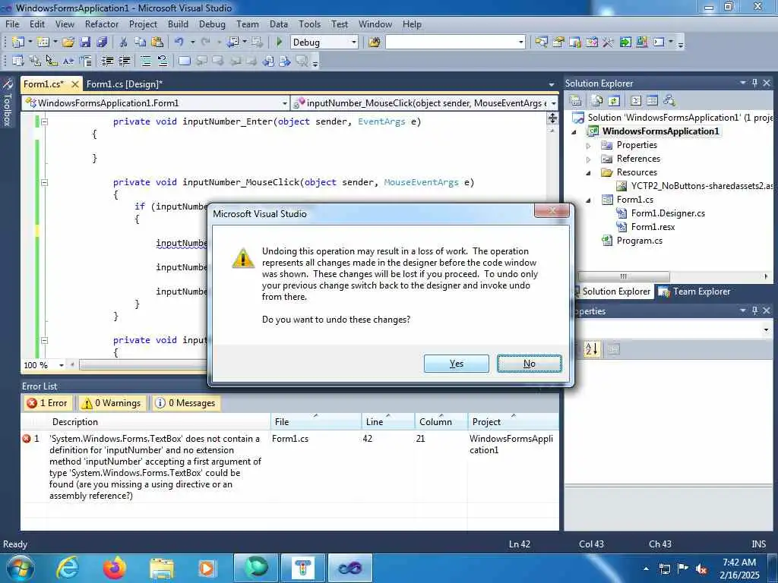This screenshot has height=583, width=778.
Task: Click the Command Window toolbar icon
Action: pos(659,43)
